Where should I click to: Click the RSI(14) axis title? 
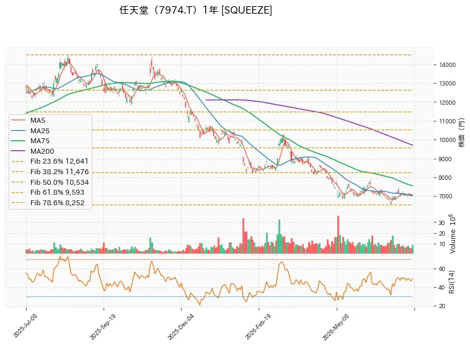452,282
